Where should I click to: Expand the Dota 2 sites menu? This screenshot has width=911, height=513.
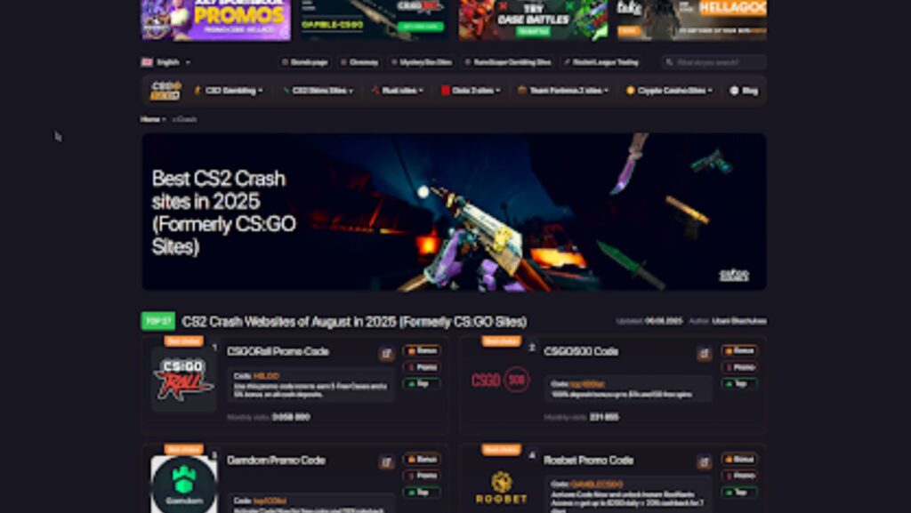point(471,91)
